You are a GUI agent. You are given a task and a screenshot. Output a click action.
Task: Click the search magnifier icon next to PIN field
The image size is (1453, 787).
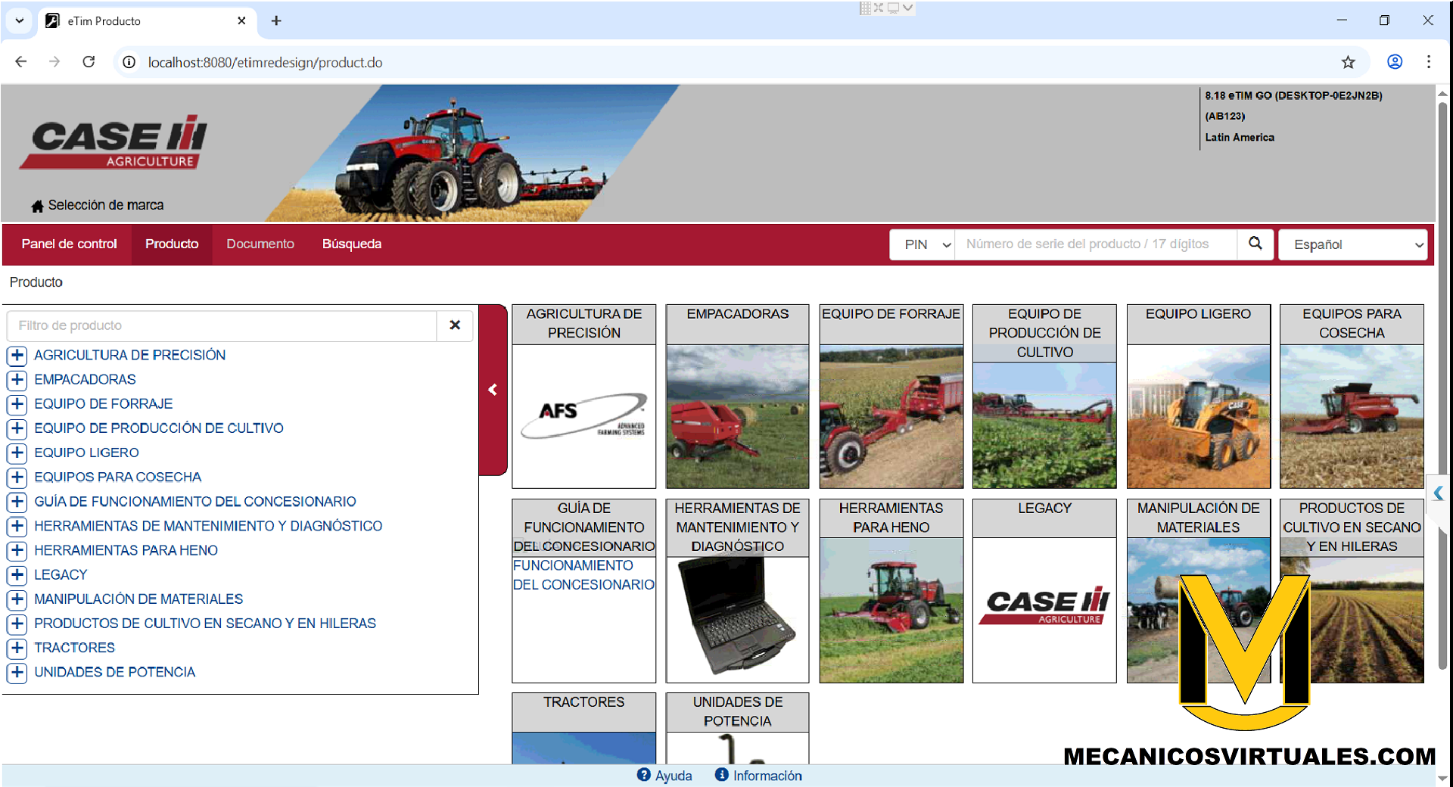1255,244
